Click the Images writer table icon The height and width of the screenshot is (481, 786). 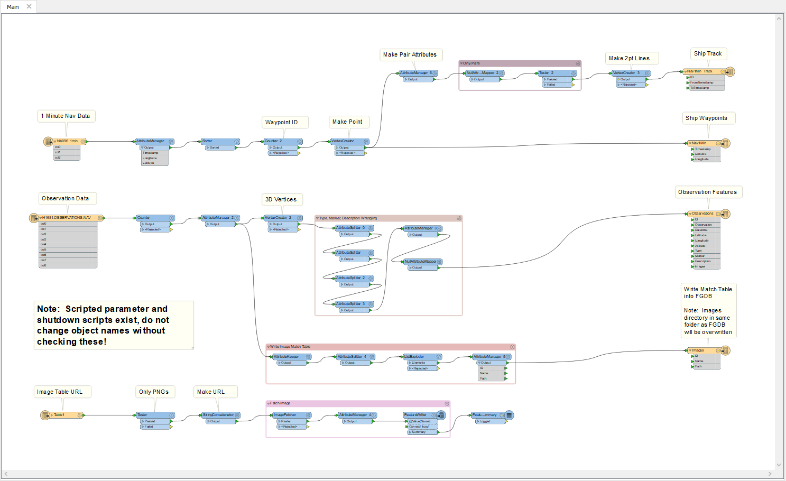click(x=725, y=350)
